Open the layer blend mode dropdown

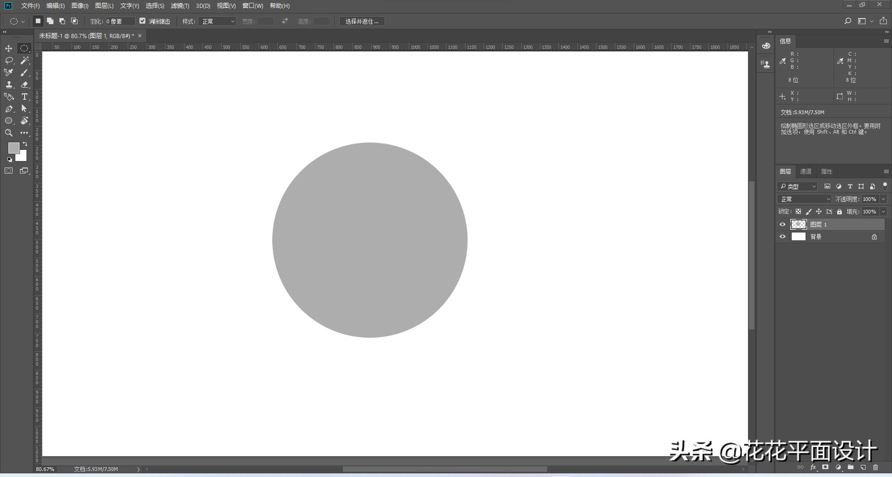pos(805,199)
